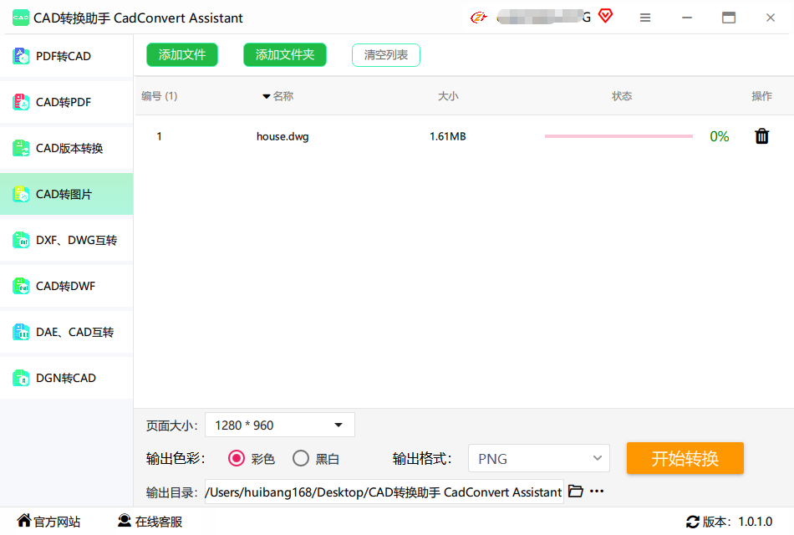This screenshot has width=794, height=535.
Task: Click the 在线客服 customer service icon
Action: click(x=125, y=521)
